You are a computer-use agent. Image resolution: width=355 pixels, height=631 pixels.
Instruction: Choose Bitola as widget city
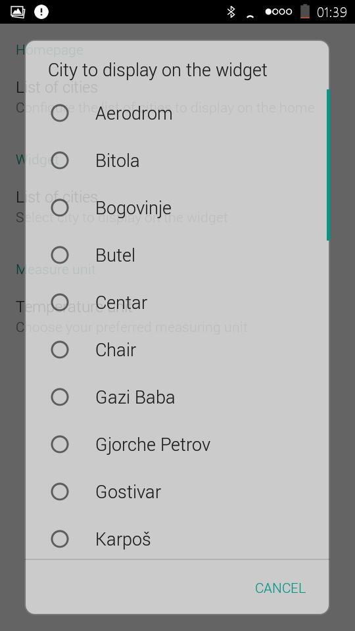coord(60,160)
